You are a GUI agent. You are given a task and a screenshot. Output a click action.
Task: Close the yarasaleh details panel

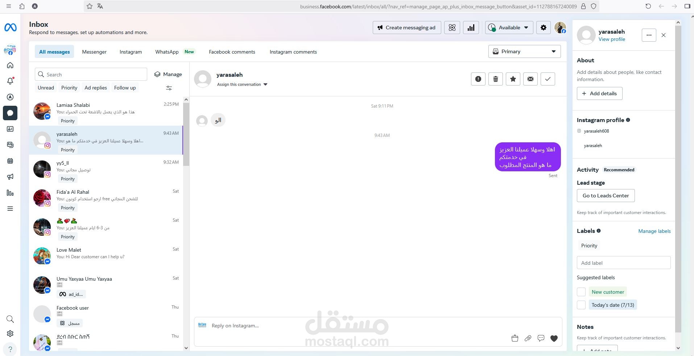[x=664, y=35]
